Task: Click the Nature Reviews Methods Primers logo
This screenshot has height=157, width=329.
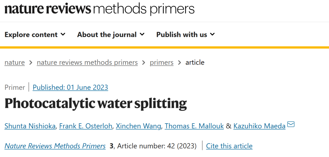Action: pos(99,9)
